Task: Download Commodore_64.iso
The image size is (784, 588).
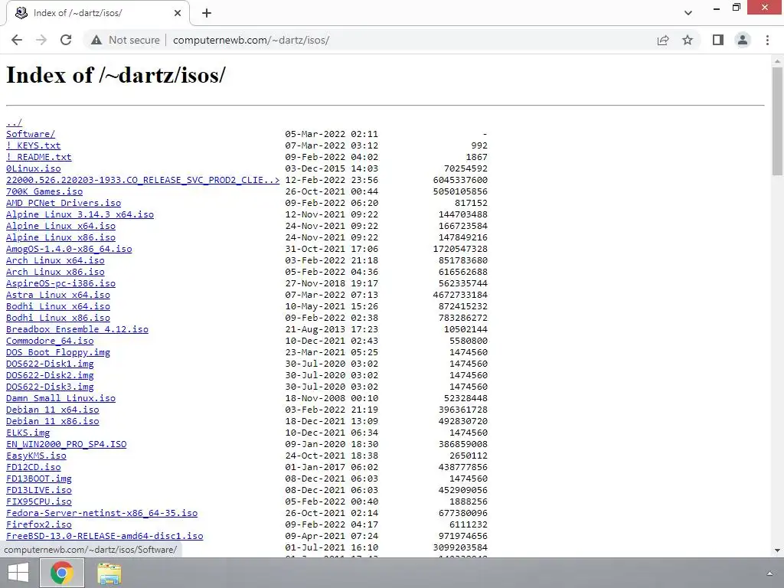Action: point(50,341)
